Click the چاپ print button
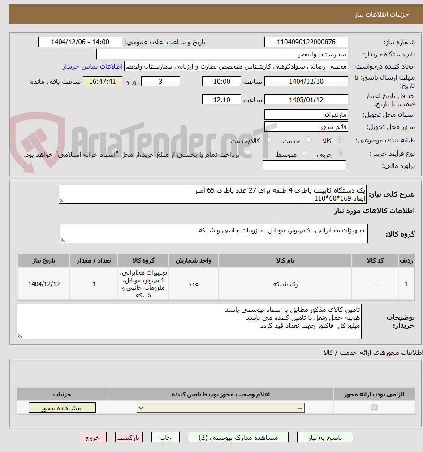423x452 pixels. [x=165, y=437]
